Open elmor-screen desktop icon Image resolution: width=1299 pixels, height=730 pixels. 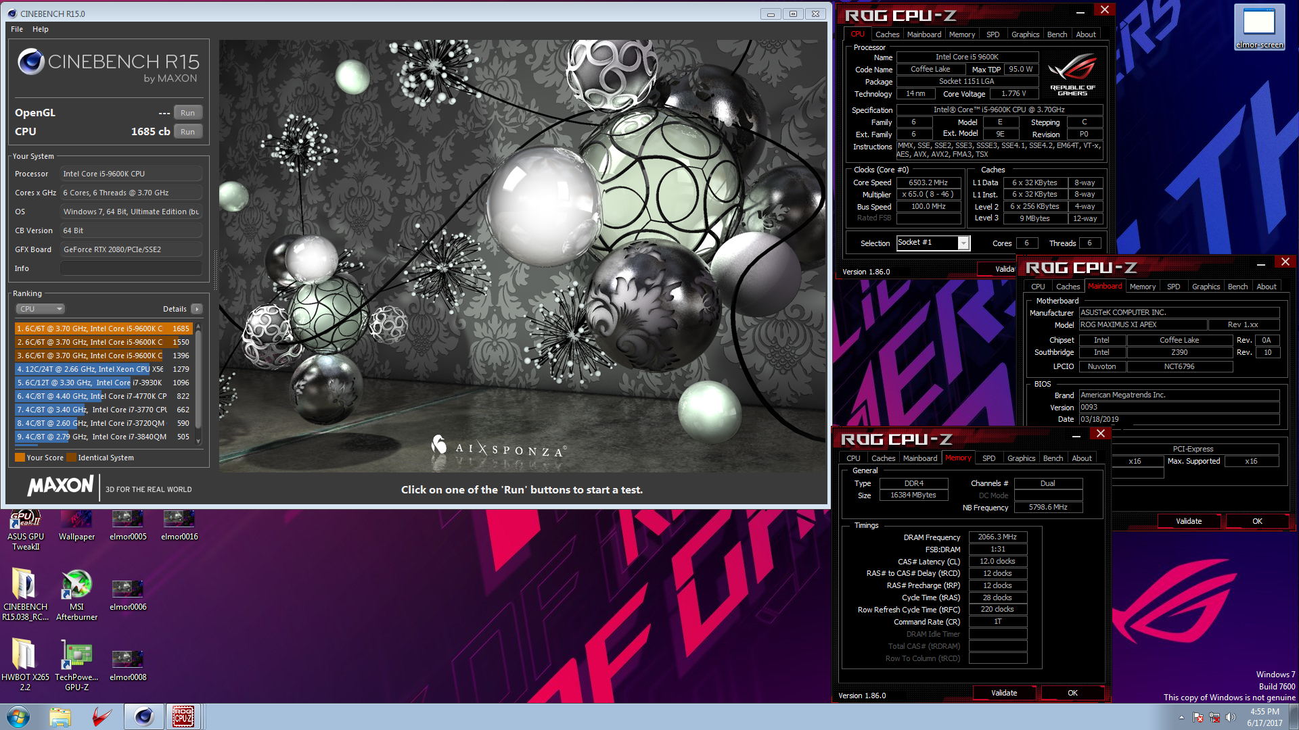pyautogui.click(x=1259, y=27)
